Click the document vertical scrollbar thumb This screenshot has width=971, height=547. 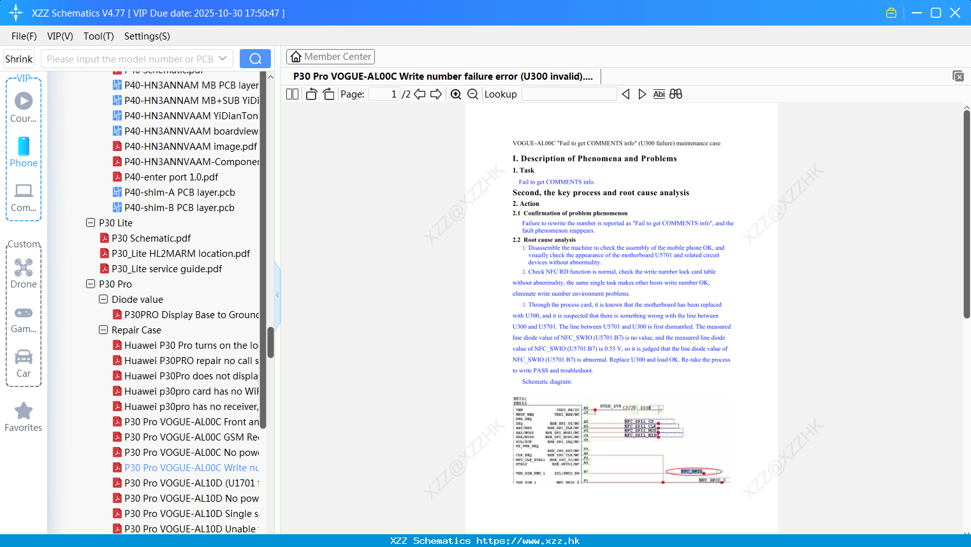(967, 214)
